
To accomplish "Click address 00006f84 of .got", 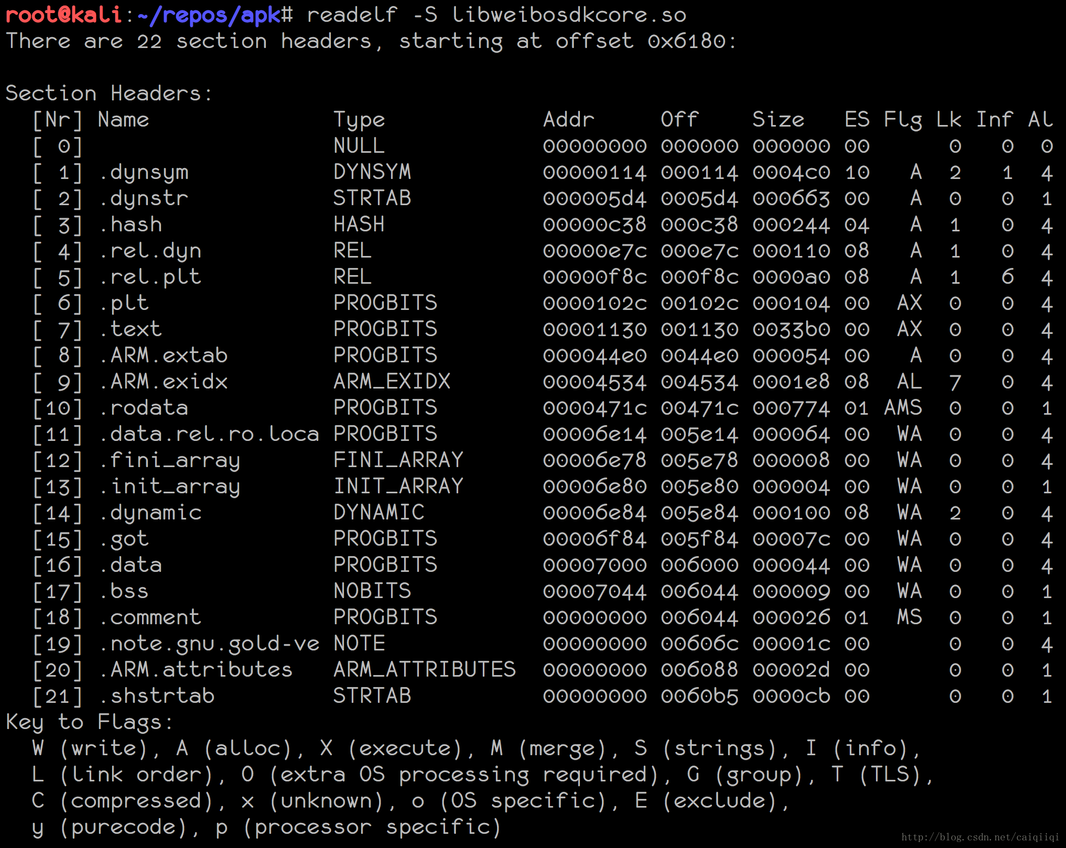I will pyautogui.click(x=595, y=539).
